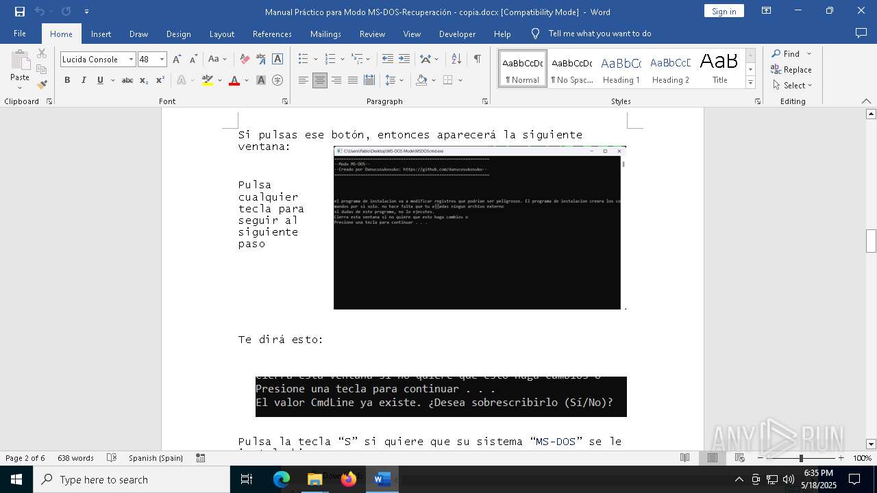Apply subscript formatting
877x493 pixels.
[x=144, y=80]
